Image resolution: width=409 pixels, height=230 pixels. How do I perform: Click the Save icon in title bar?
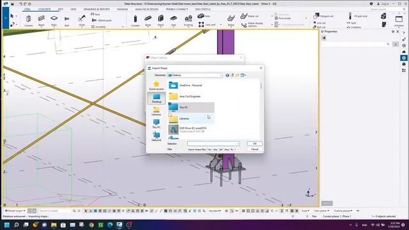pos(12,4)
